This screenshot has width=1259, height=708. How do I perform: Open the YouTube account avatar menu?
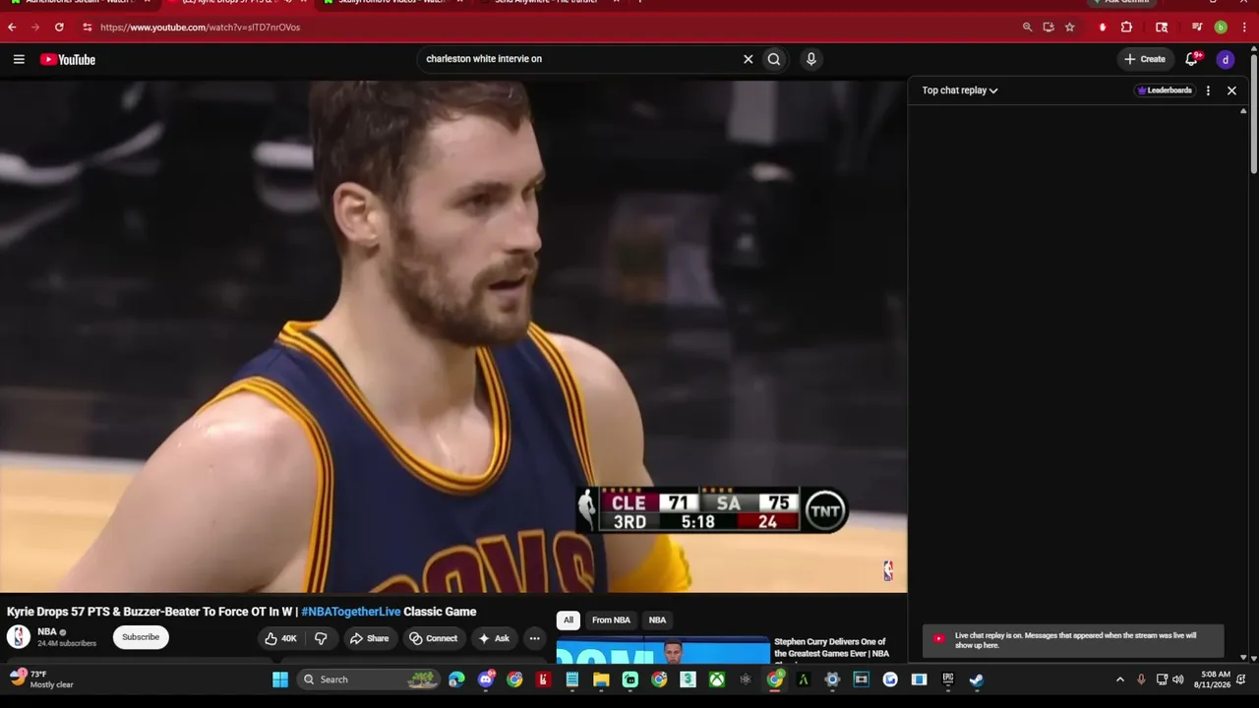[x=1226, y=59]
